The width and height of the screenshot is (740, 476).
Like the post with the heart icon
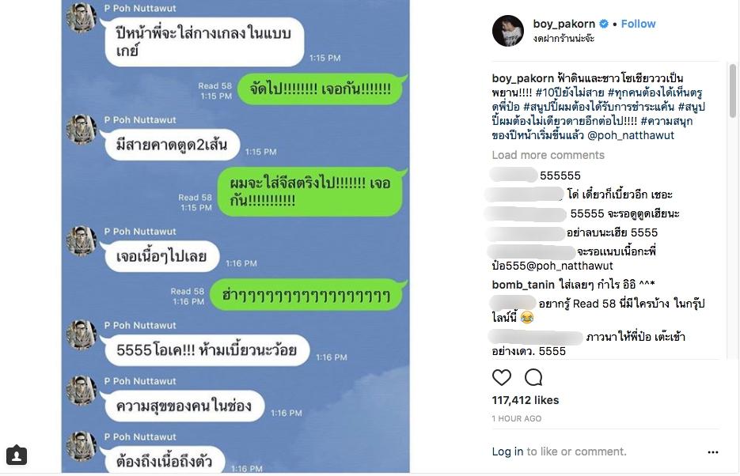[501, 377]
